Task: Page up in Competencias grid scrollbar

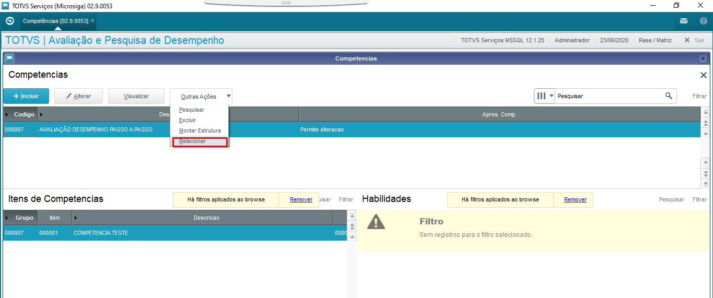Action: point(705,123)
